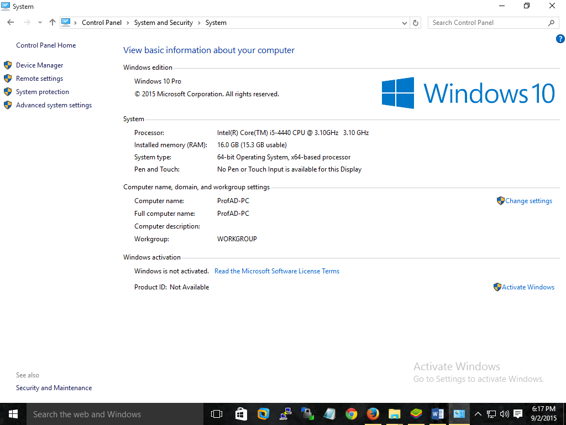
Task: Read the Microsoft Software License Terms
Action: pyautogui.click(x=277, y=271)
